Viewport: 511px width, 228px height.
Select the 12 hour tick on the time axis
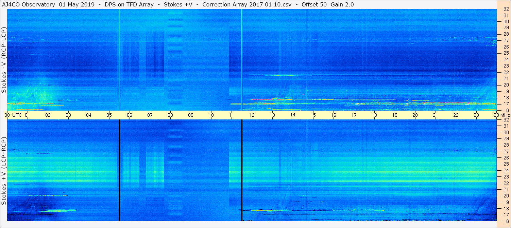(252, 115)
